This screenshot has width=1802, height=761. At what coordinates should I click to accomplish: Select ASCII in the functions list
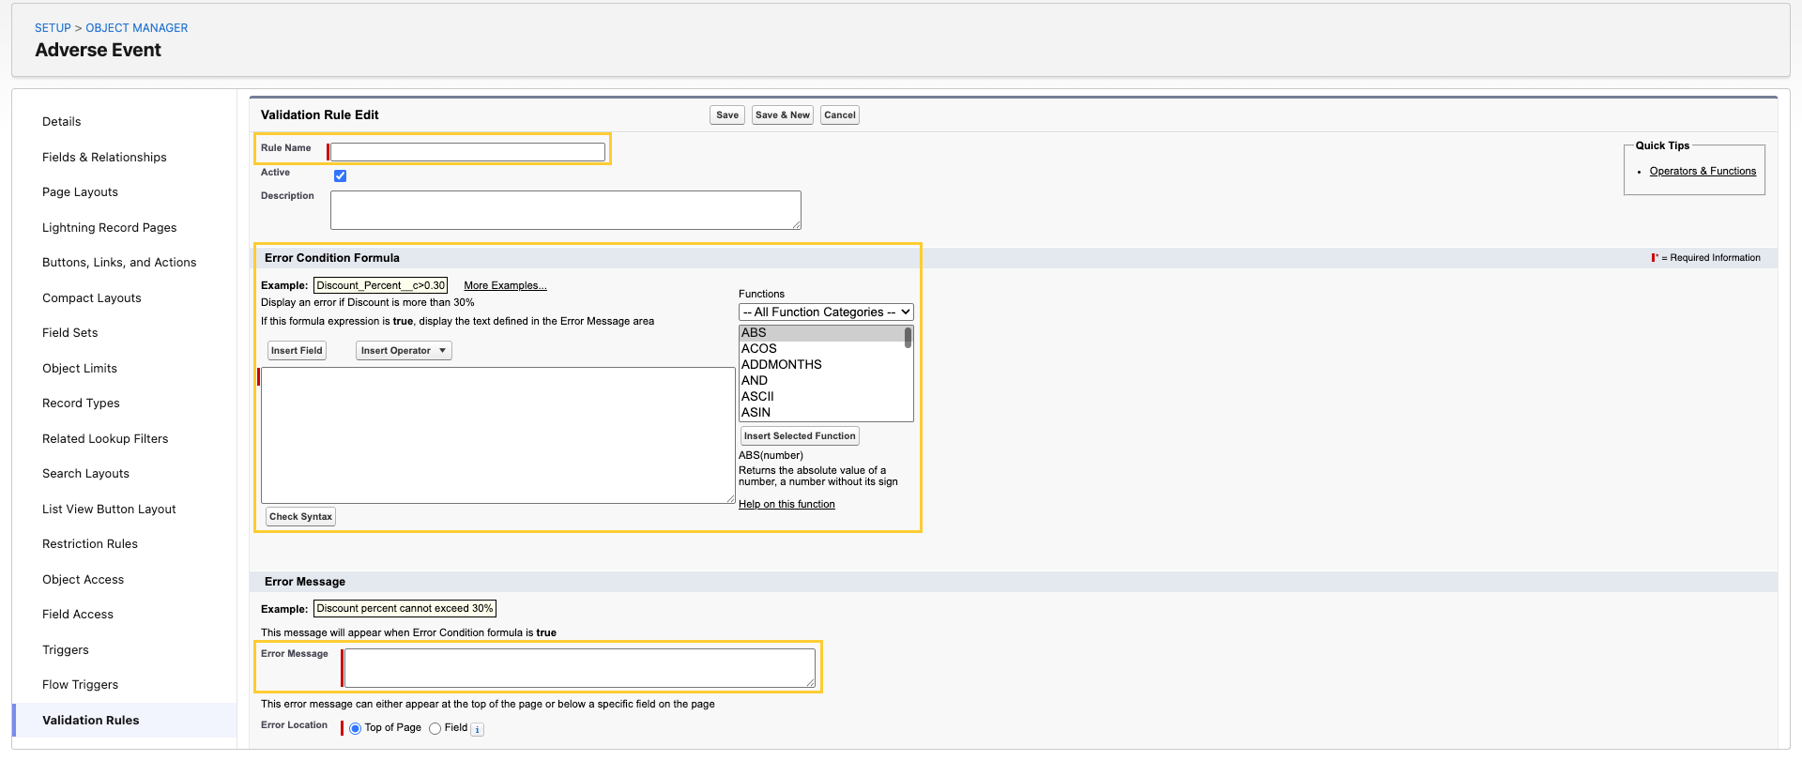(821, 397)
